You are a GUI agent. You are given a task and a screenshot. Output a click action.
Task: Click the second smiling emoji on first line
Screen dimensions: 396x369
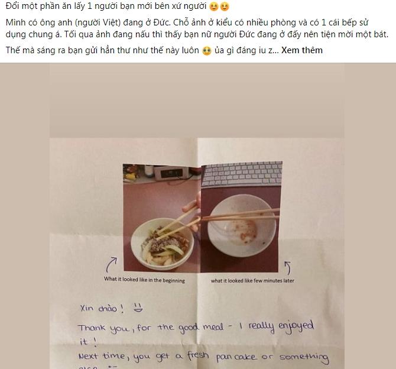tap(225, 7)
